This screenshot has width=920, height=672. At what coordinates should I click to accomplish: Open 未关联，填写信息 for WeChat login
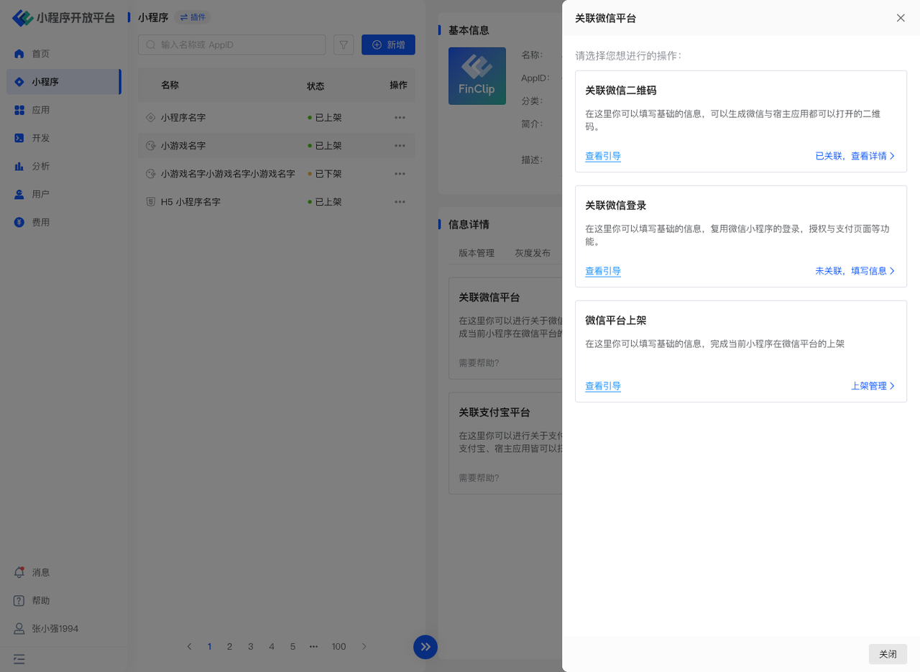(855, 271)
